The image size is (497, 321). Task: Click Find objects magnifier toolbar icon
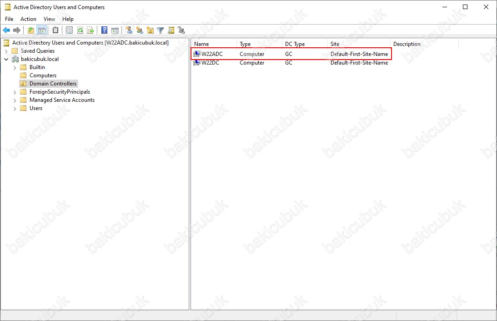coord(171,30)
